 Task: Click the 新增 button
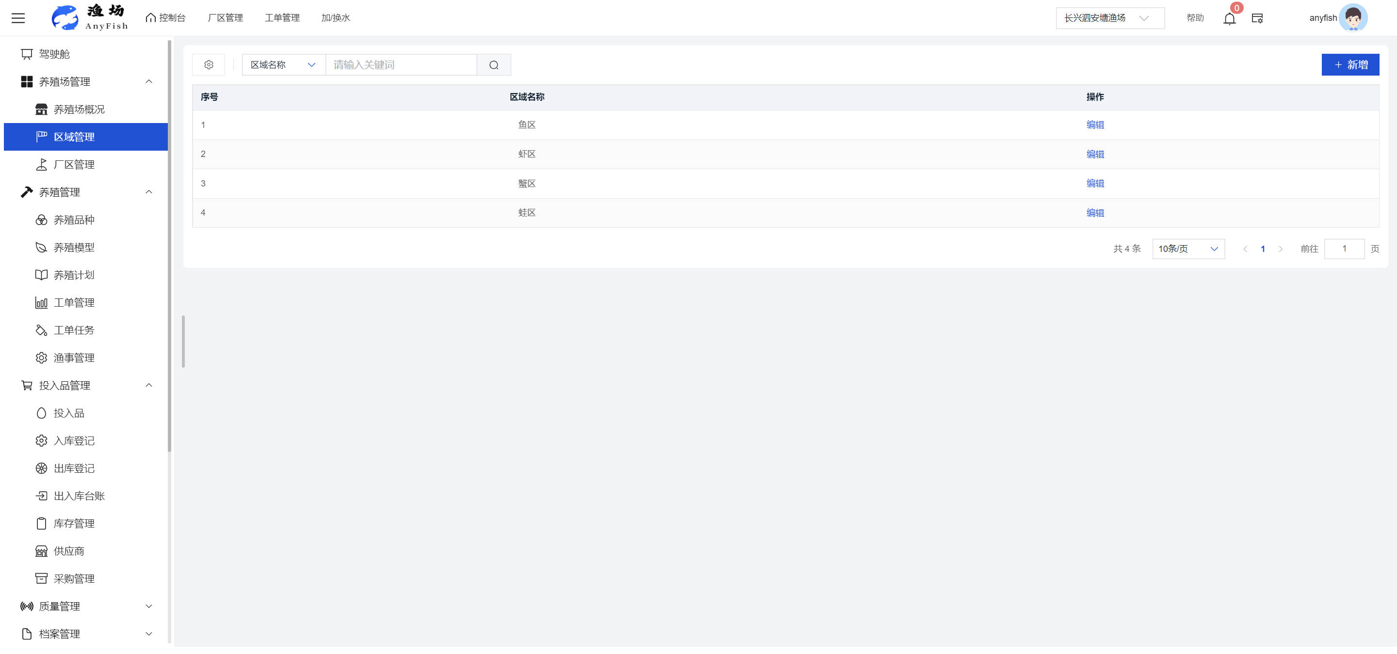pyautogui.click(x=1350, y=65)
